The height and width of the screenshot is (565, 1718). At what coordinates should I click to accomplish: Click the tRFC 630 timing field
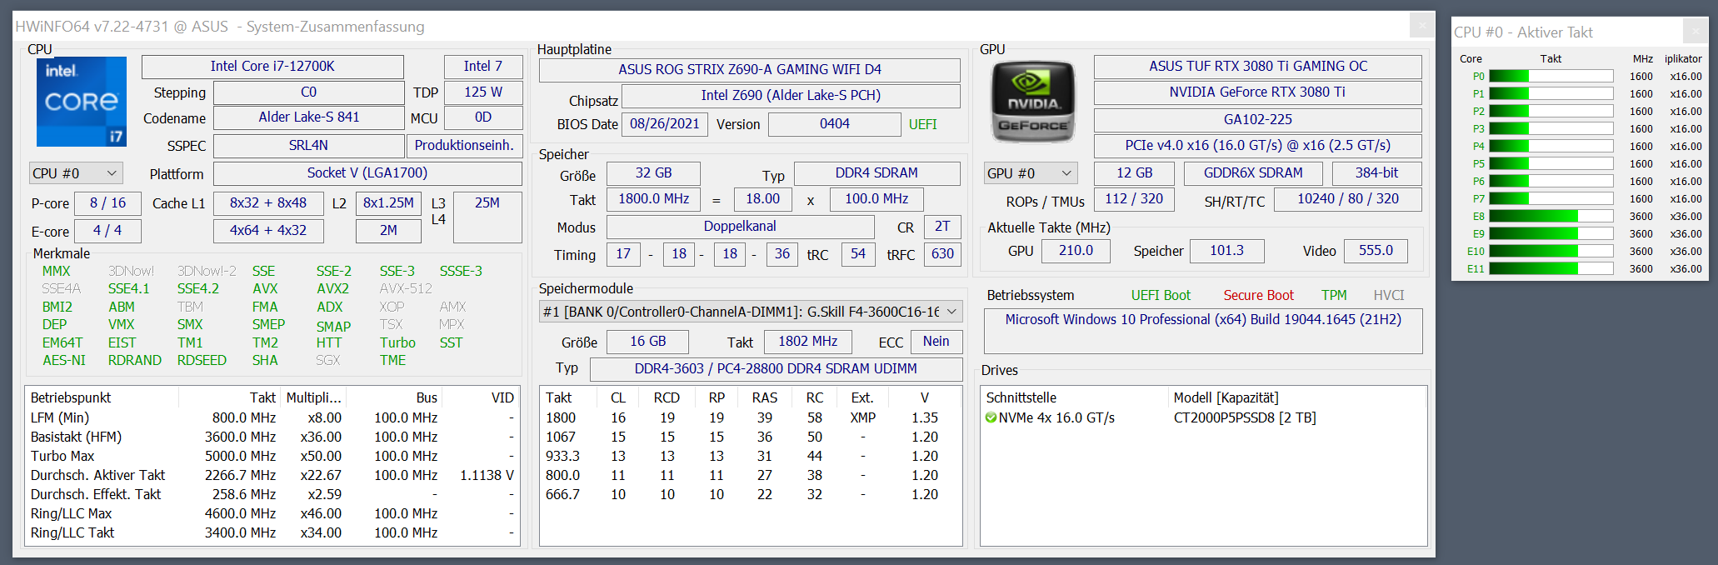click(942, 254)
